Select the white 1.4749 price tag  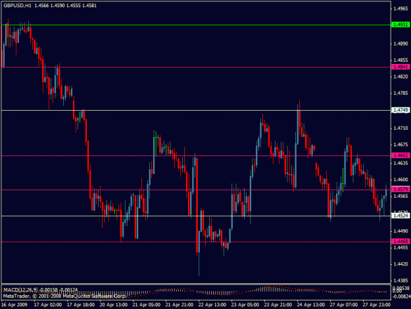(400, 110)
